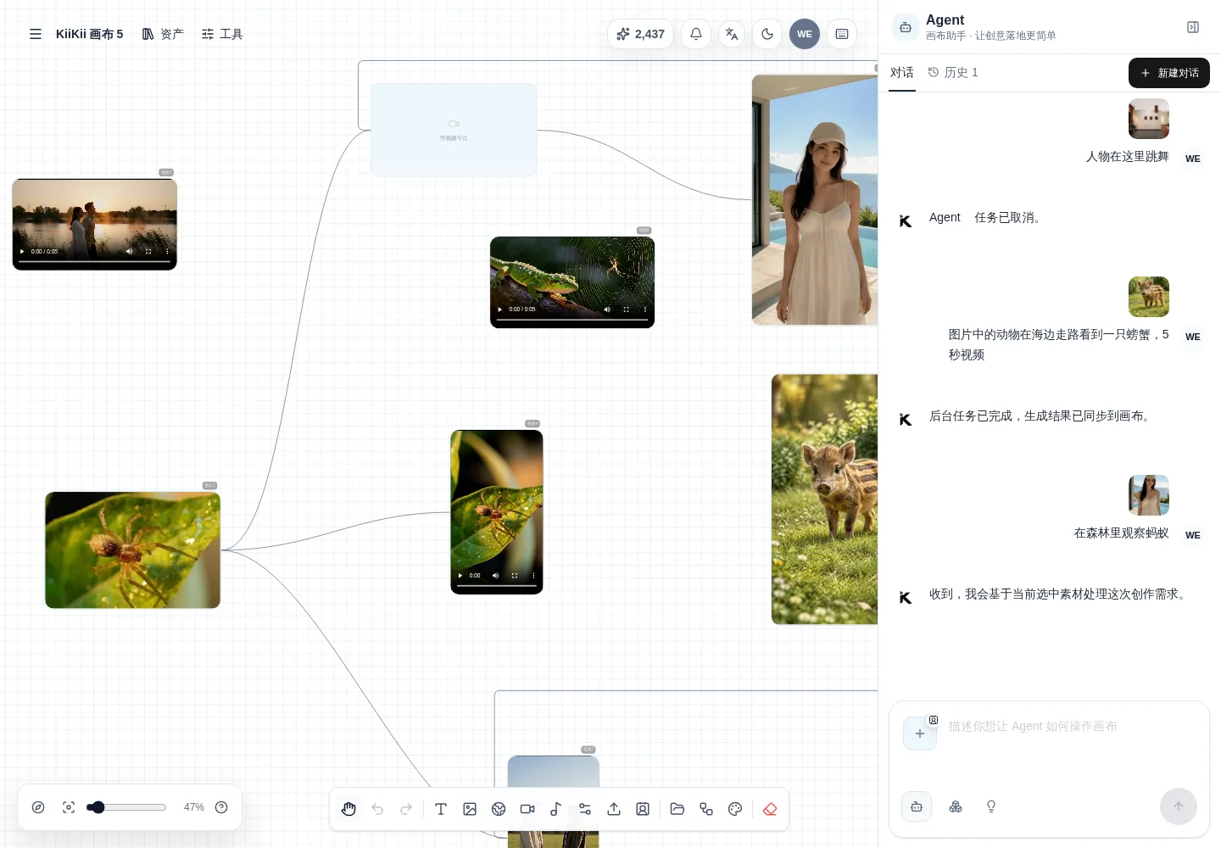
Task: Toggle the agent robot mode button below input
Action: point(917,806)
